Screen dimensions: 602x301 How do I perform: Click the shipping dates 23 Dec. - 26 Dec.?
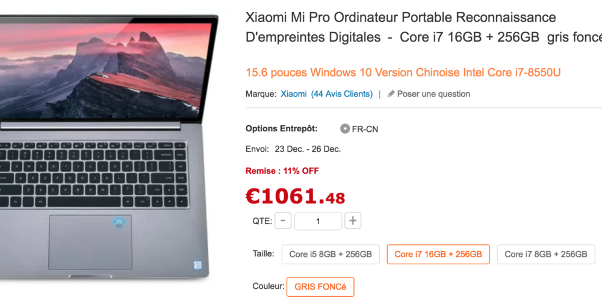click(308, 149)
